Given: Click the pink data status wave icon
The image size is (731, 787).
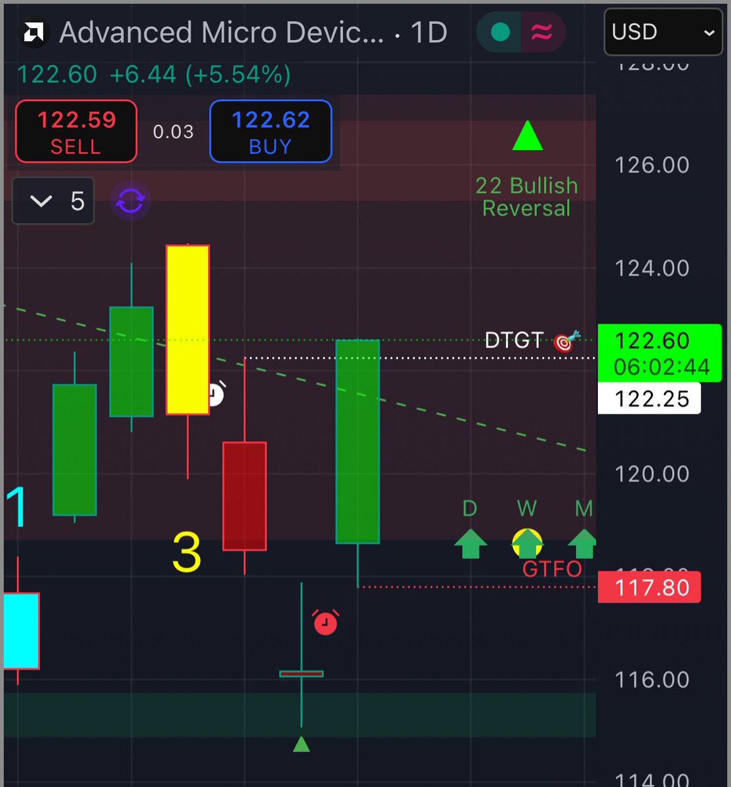Looking at the screenshot, I should tap(542, 32).
